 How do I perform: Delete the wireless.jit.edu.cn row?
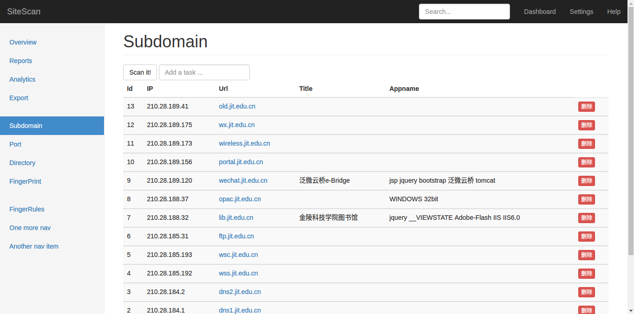click(586, 144)
